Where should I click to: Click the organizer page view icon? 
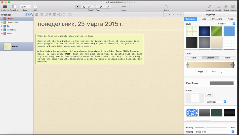point(27,15)
